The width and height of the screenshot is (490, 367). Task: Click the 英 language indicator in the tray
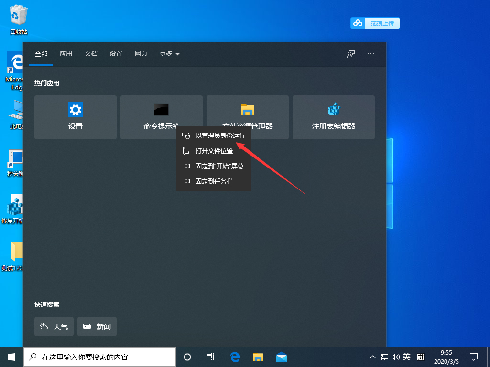[x=406, y=357]
